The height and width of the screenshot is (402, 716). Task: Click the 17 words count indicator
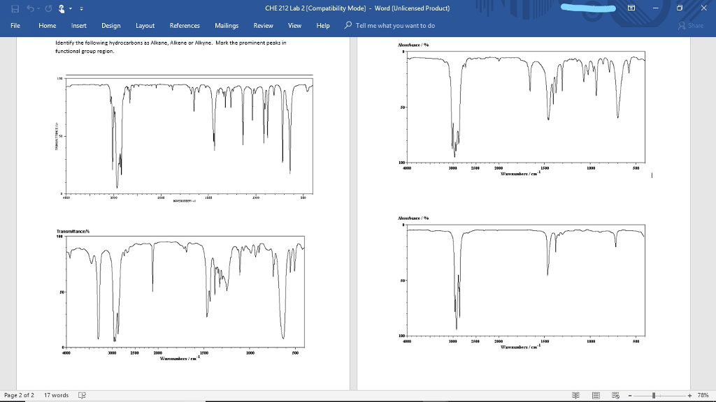click(x=57, y=395)
